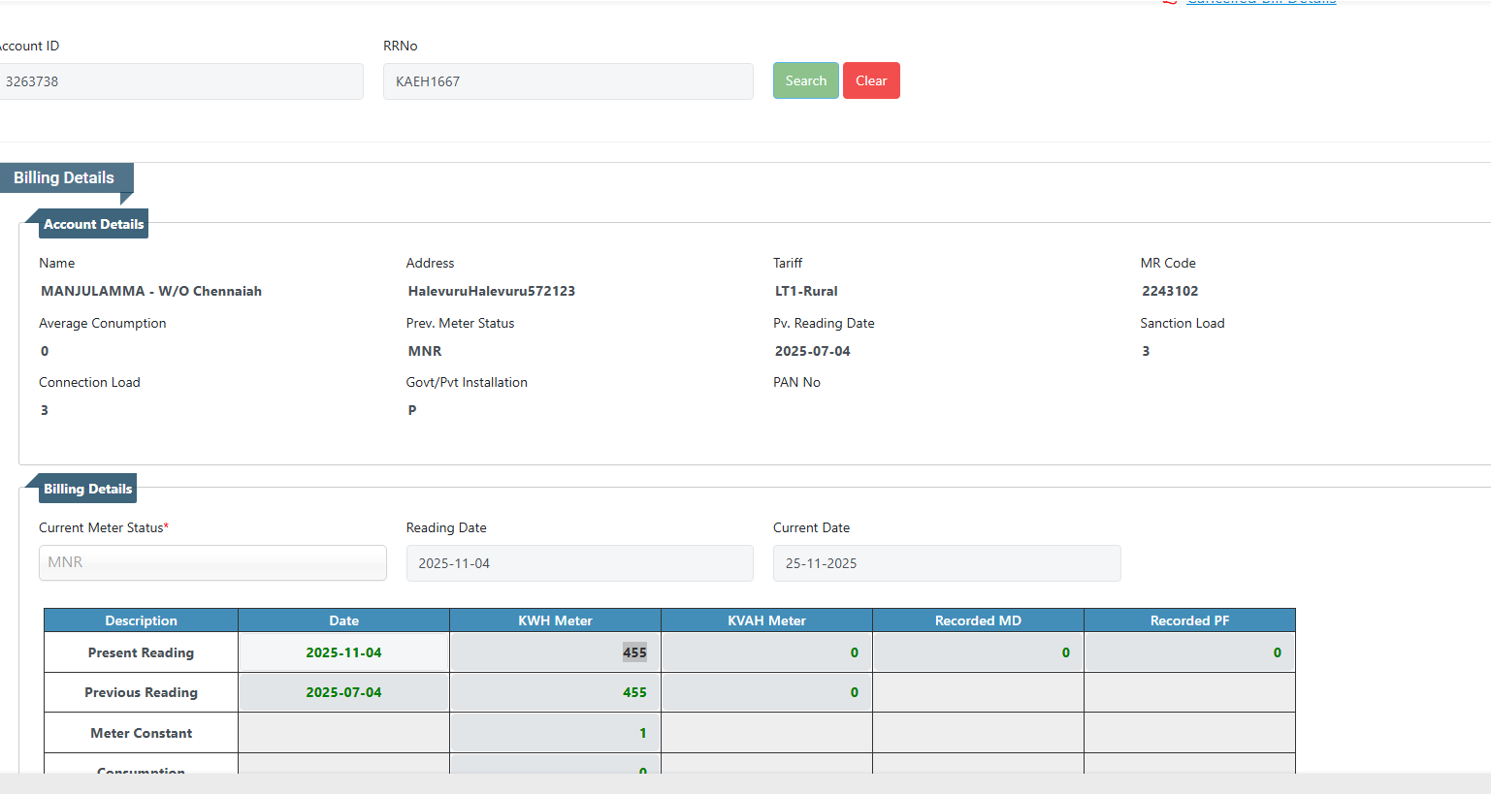Viewport: 1491px width, 794px height.
Task: Click the Previous Reading date cell
Action: [x=343, y=692]
